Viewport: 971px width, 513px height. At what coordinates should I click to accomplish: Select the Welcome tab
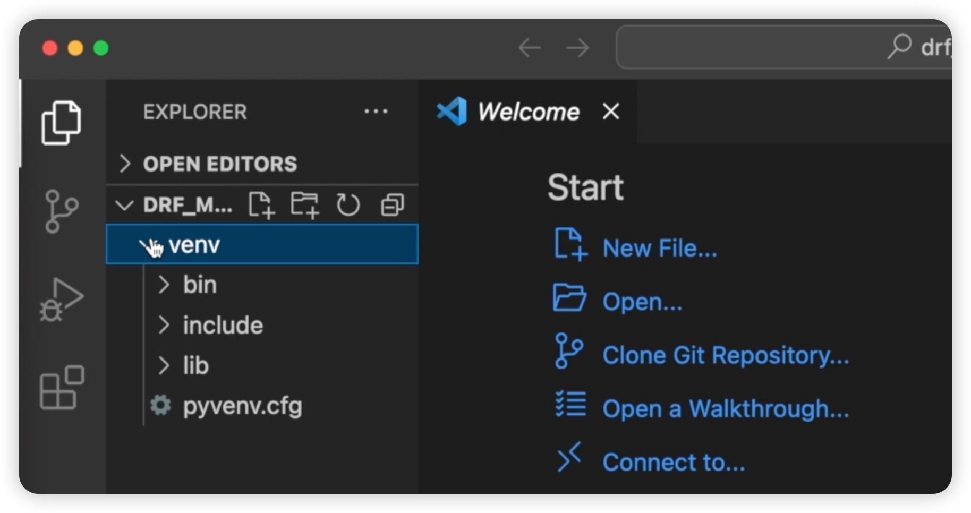pyautogui.click(x=528, y=112)
